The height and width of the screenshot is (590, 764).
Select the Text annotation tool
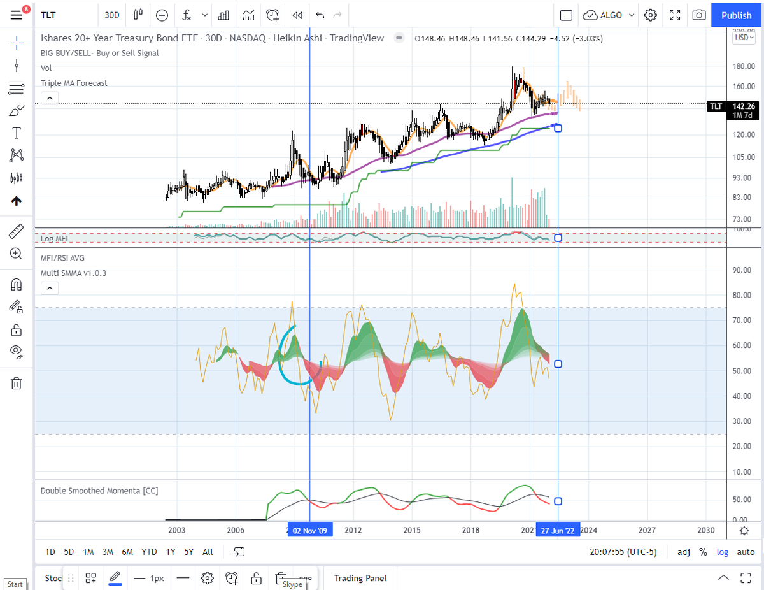(17, 133)
